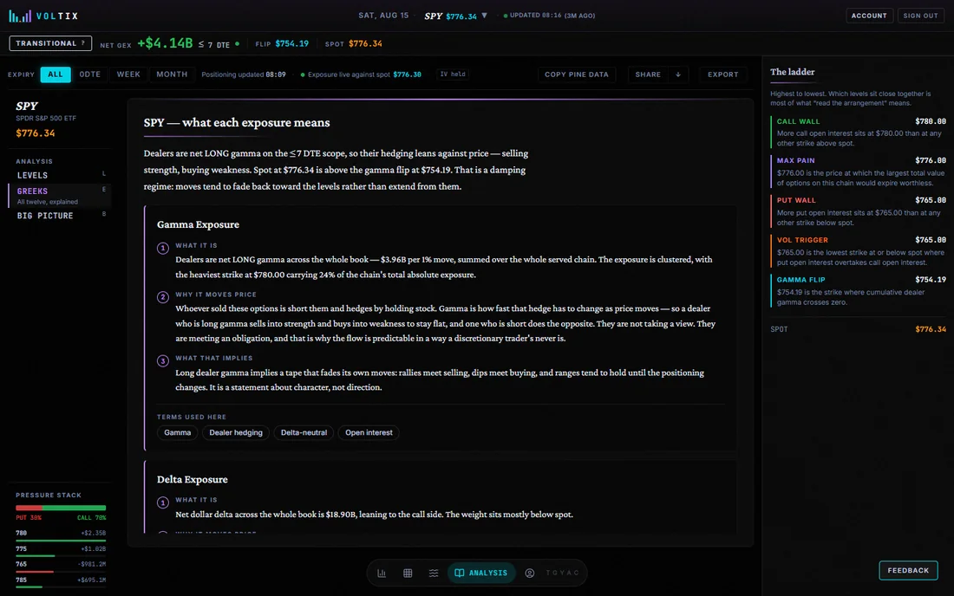The width and height of the screenshot is (954, 596).
Task: Click COPY PINE DATA button
Action: [x=576, y=74]
